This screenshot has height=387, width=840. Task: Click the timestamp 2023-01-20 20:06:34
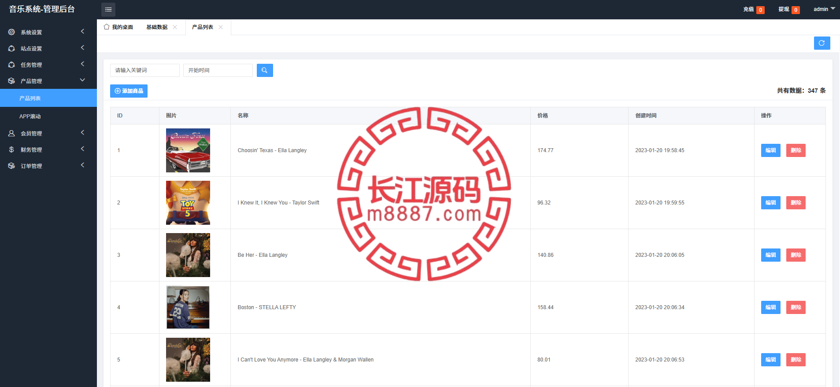click(x=660, y=307)
